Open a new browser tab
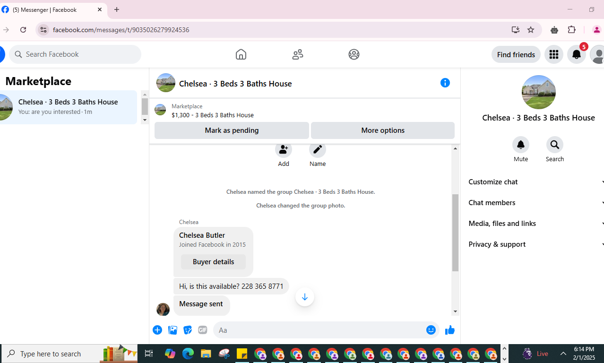 117,9
